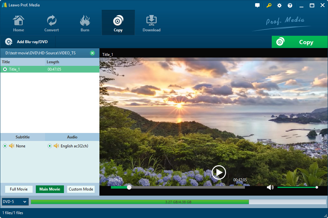The width and height of the screenshot is (328, 218).
Task: Select the Title_1 radio button
Action: click(x=5, y=69)
